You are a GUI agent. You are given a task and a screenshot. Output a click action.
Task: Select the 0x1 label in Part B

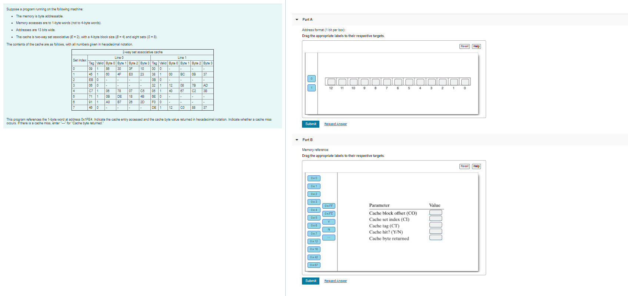coord(314,186)
